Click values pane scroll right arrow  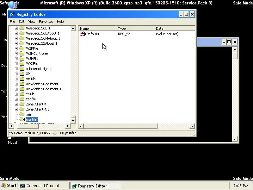(x=192, y=126)
